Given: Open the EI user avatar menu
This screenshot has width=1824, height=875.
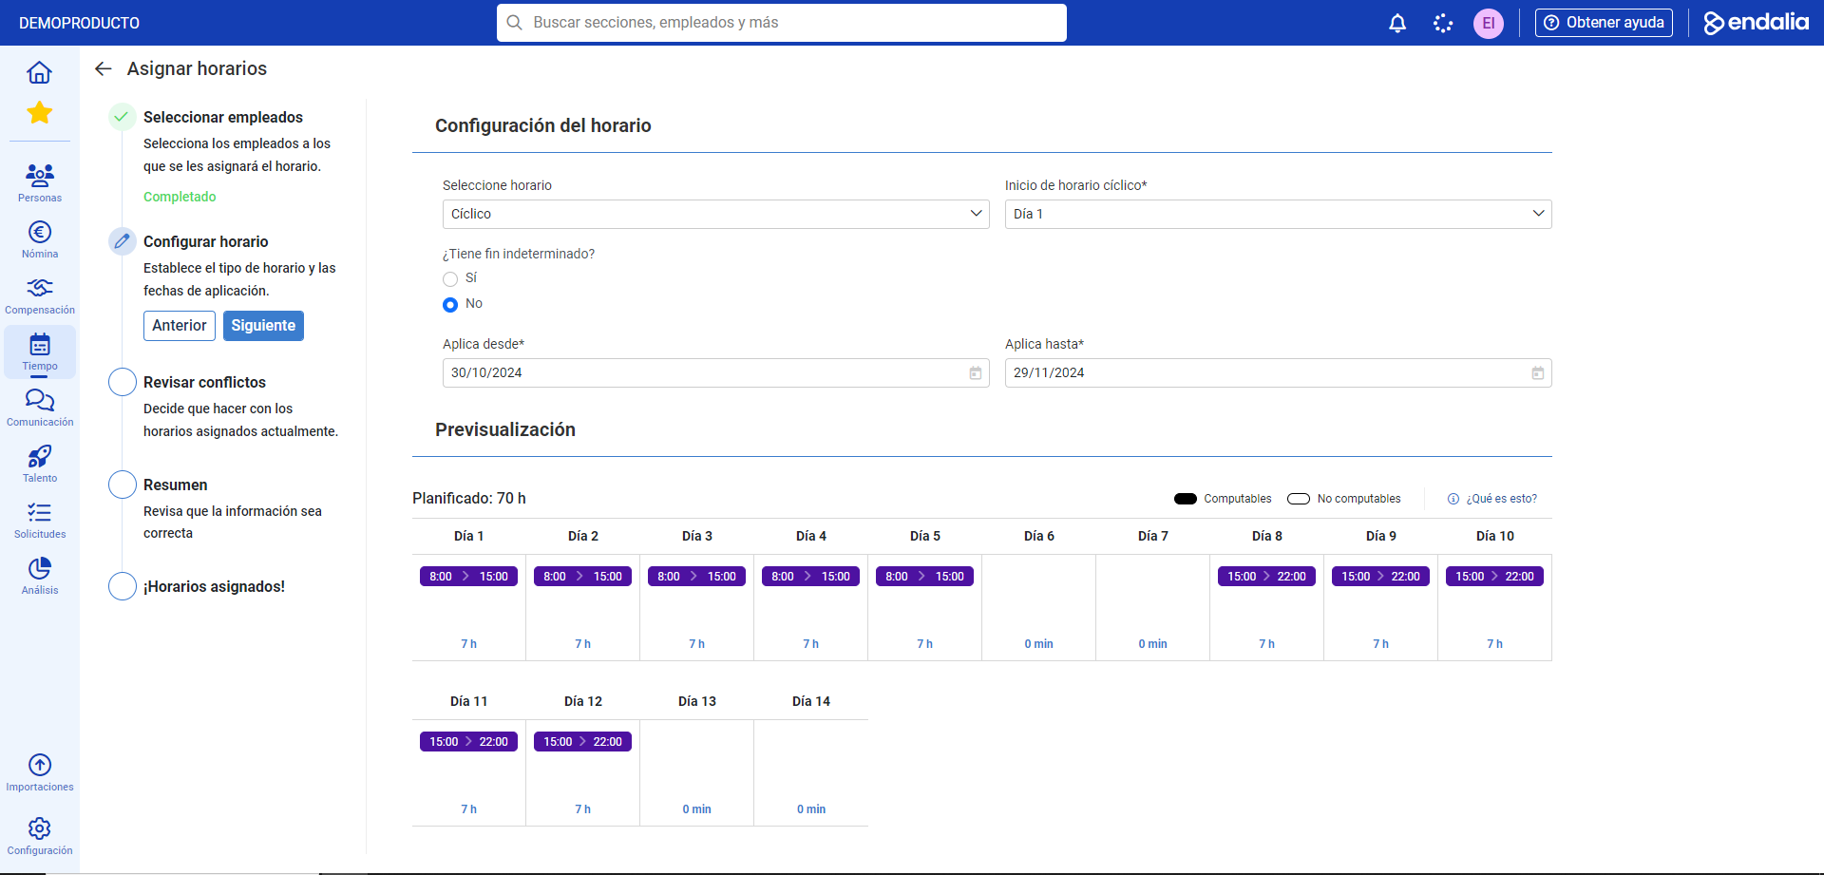Looking at the screenshot, I should coord(1489,23).
